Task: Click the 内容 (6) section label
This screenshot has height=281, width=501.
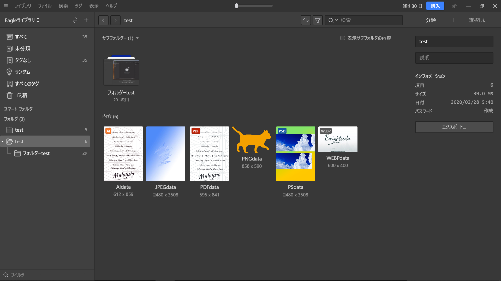Action: coord(110,116)
